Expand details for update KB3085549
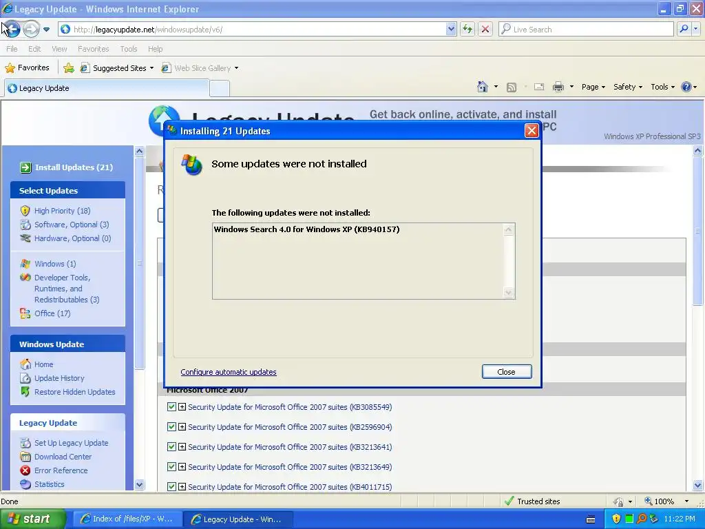The height and width of the screenshot is (529, 705). click(182, 406)
